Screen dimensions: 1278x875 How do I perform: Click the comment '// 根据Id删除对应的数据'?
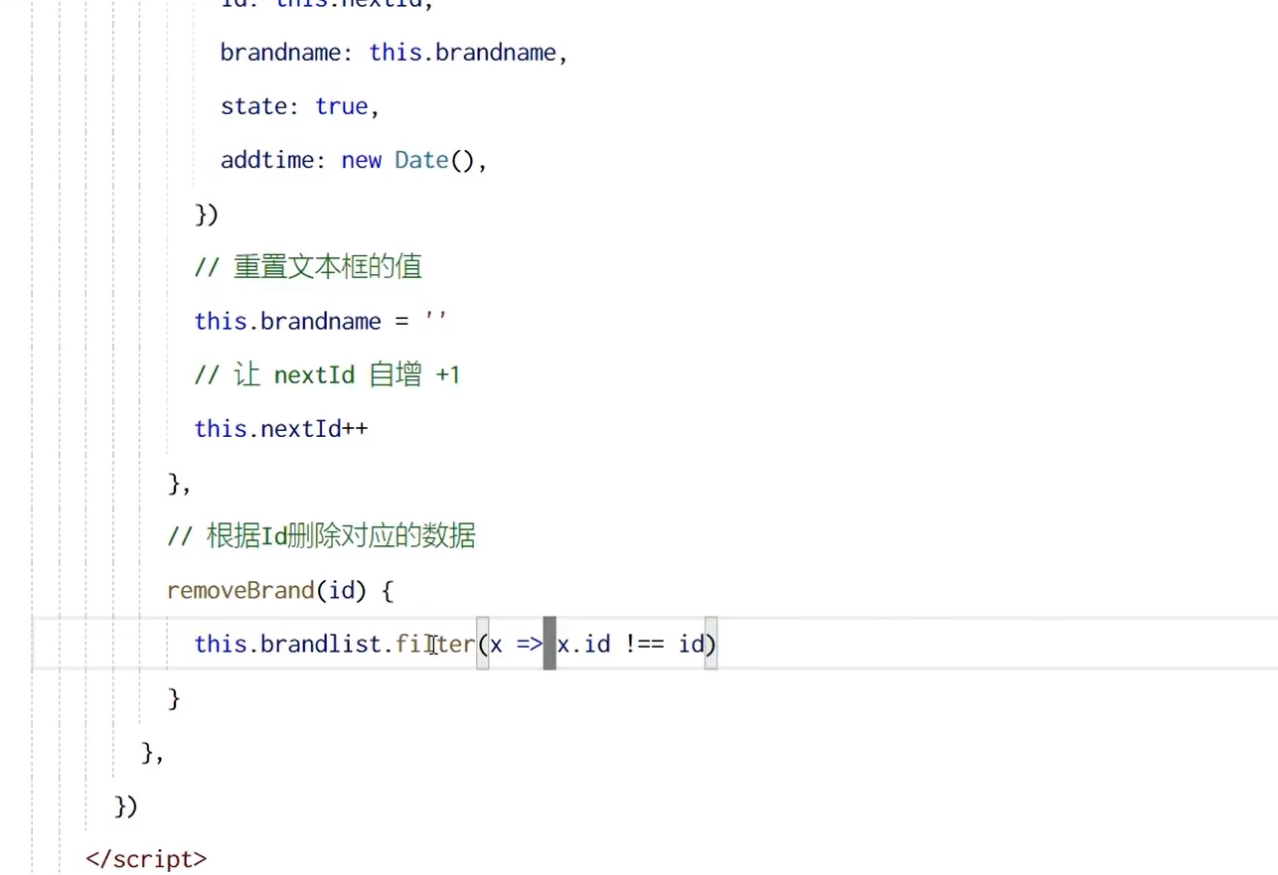tap(321, 536)
